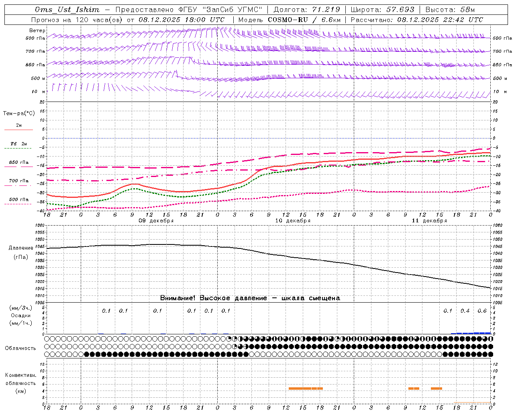Image resolution: width=514 pixels, height=411 pixels.
Task: Click the precipitation value '0.6'
Action: click(x=482, y=311)
